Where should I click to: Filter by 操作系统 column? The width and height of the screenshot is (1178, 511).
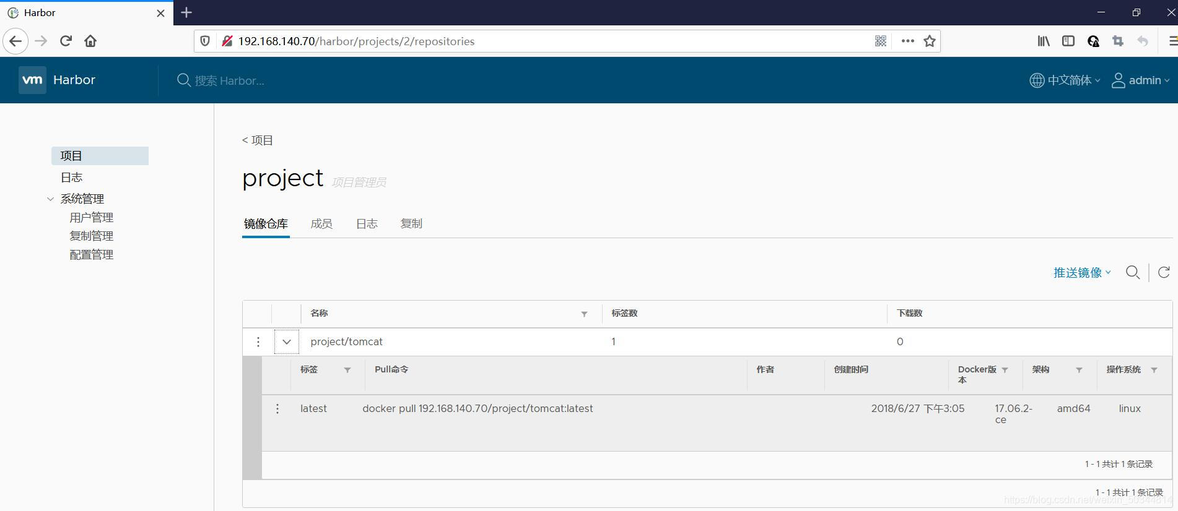coord(1154,370)
